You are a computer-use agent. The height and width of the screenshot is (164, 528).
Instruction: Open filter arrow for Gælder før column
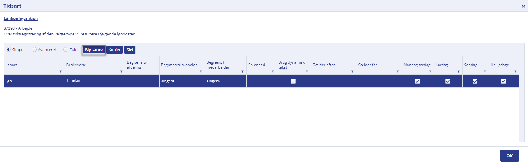tap(398, 72)
